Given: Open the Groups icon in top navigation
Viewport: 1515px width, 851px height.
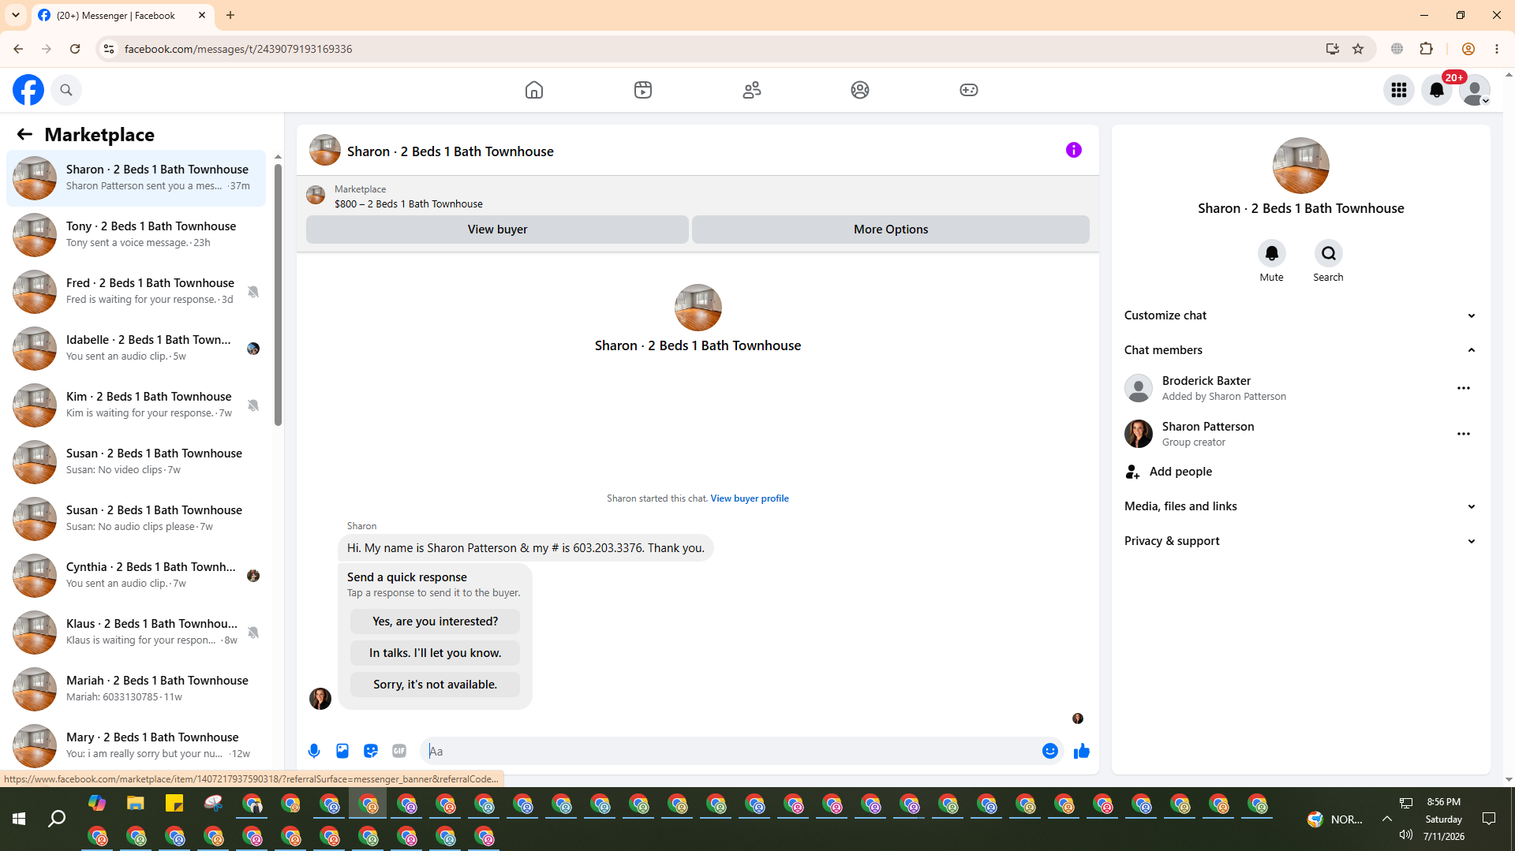Looking at the screenshot, I should [x=860, y=90].
